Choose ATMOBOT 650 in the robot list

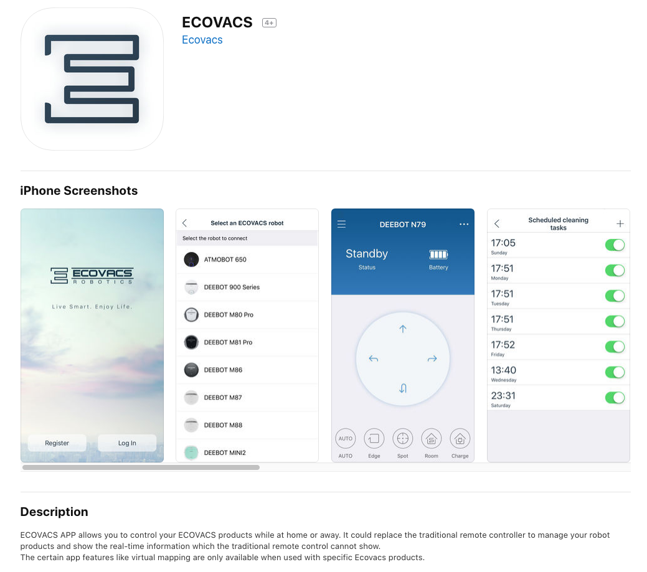225,260
